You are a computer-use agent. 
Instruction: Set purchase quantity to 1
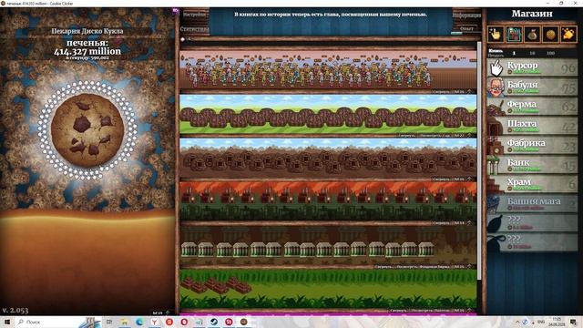tap(514, 53)
